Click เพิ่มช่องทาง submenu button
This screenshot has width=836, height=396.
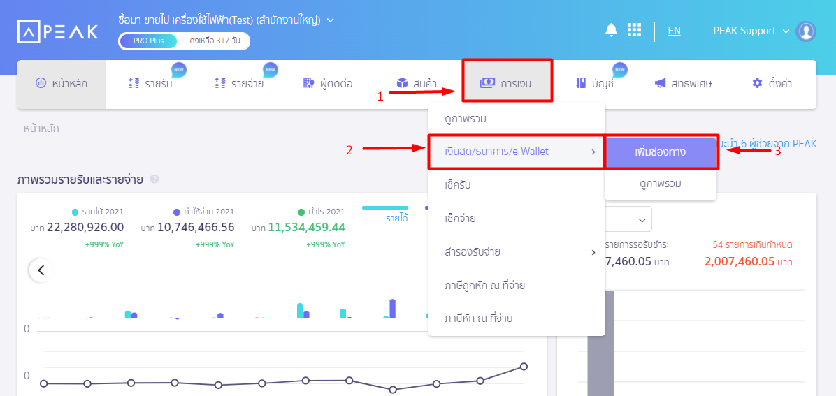tap(661, 152)
